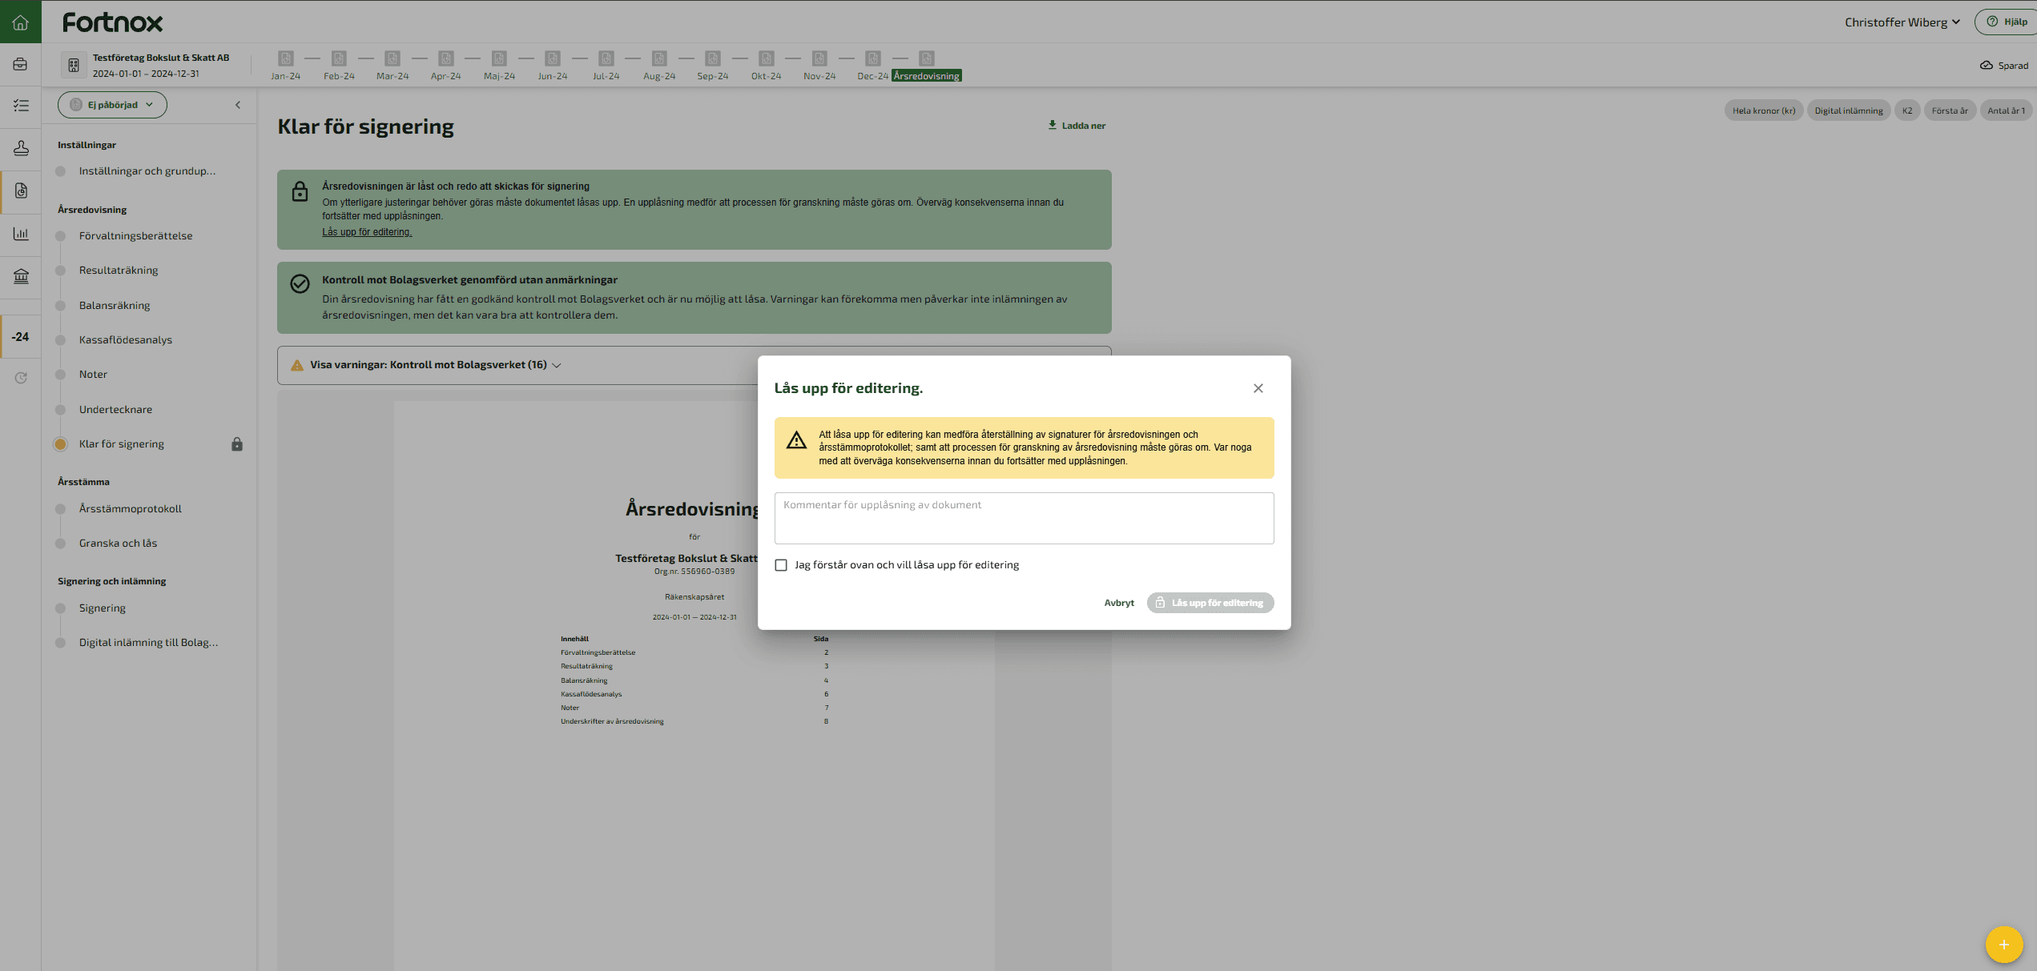Image resolution: width=2037 pixels, height=971 pixels.
Task: Click the Sparad cloud status
Action: [x=2004, y=66]
